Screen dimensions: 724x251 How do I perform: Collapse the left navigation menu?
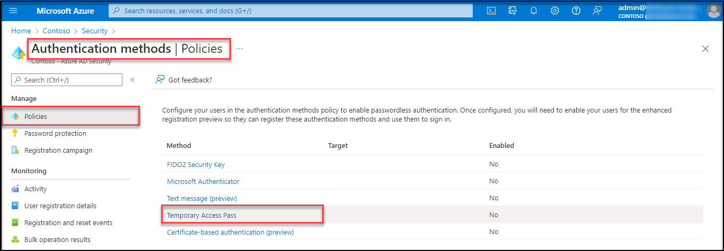[x=133, y=80]
